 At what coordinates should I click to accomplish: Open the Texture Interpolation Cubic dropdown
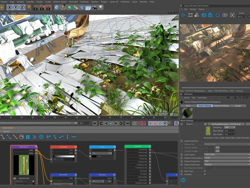(227, 158)
